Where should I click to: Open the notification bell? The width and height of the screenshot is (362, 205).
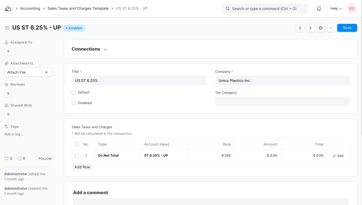[x=319, y=9]
